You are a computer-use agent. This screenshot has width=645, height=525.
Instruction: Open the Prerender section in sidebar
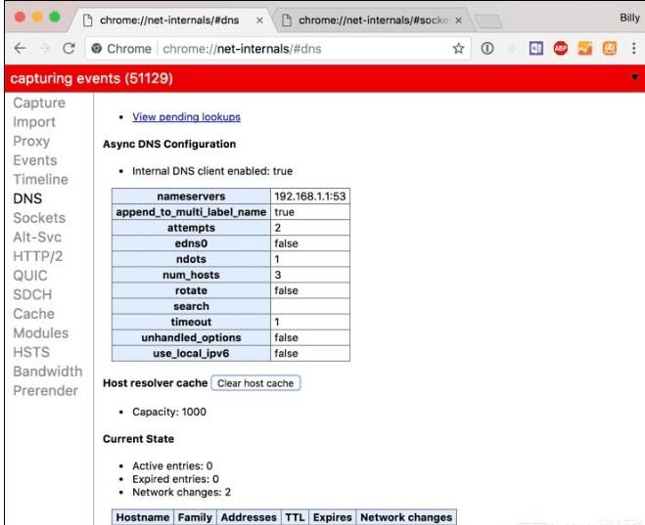click(45, 391)
